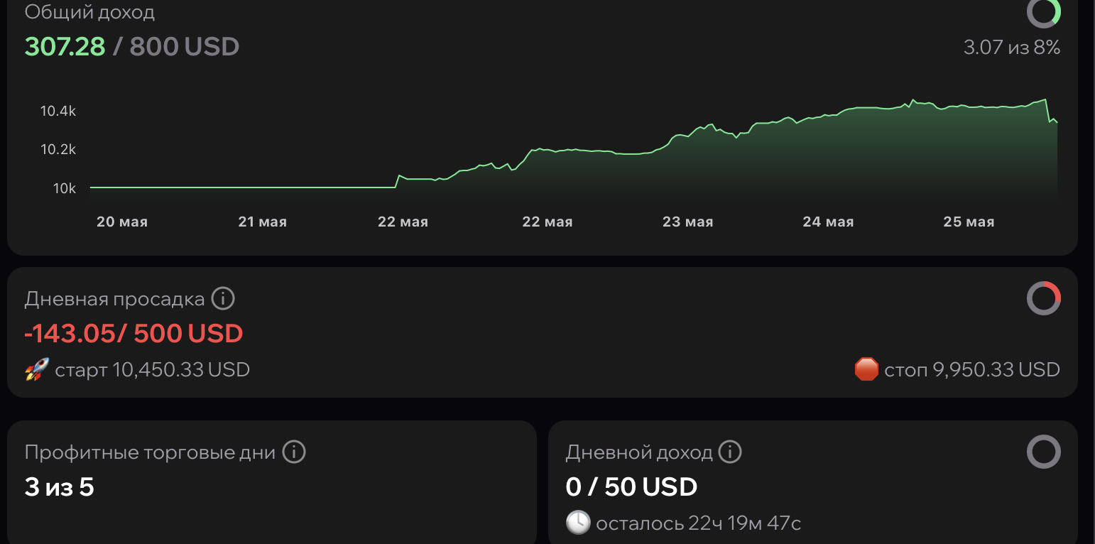Viewport: 1095px width, 544px height.
Task: Click the 23 мая chart date label
Action: point(687,222)
